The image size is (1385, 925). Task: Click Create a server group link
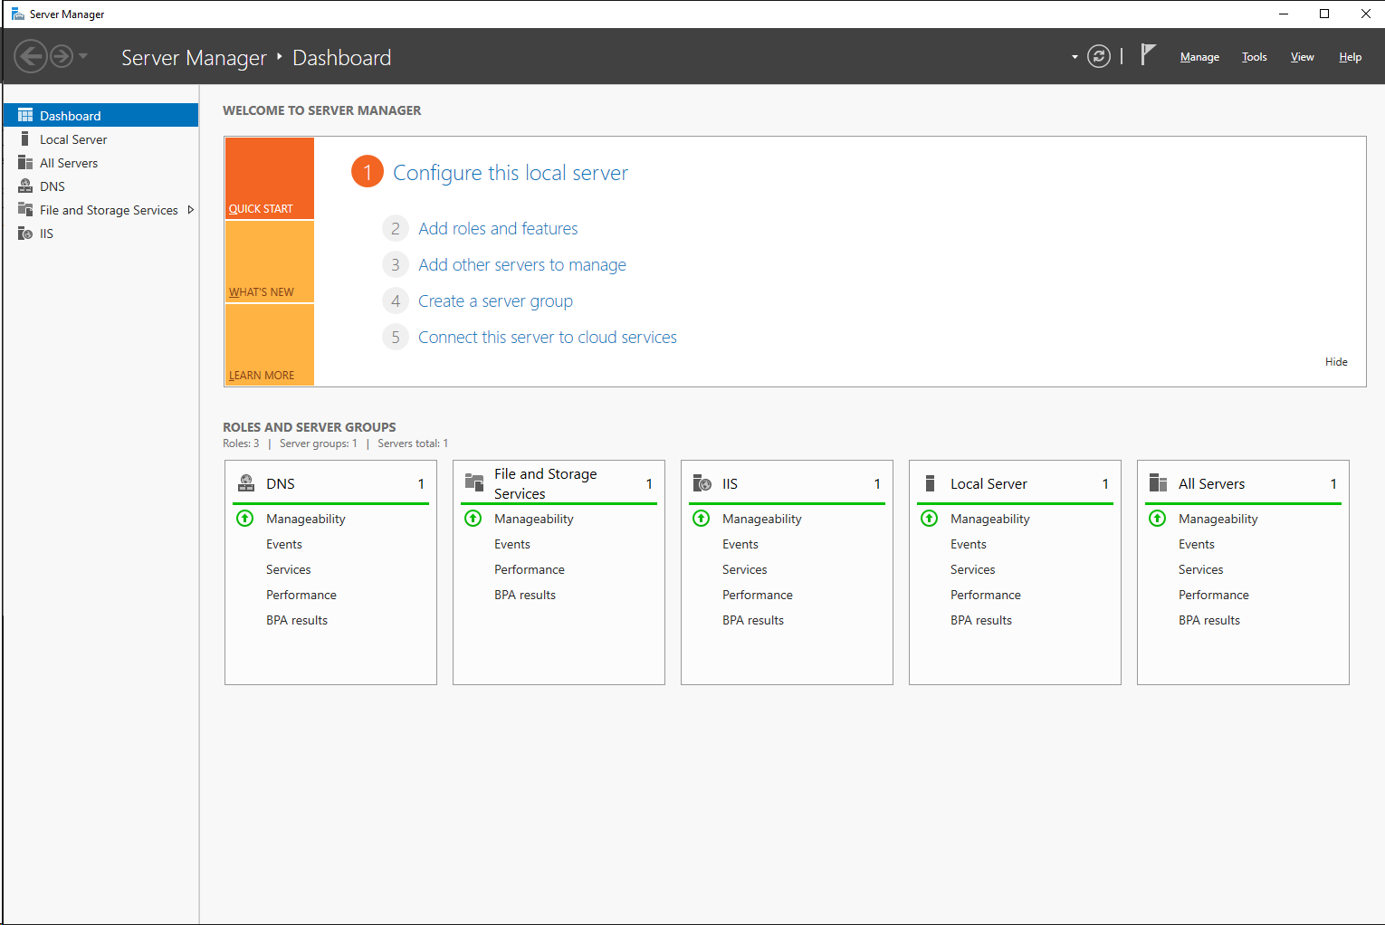point(495,301)
